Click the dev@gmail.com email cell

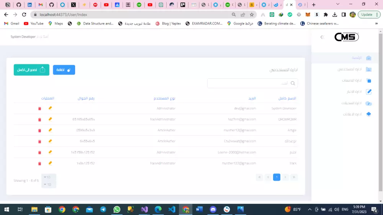(x=245, y=108)
